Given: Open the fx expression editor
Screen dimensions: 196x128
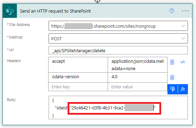Looking at the screenshot, I should point(183,89).
